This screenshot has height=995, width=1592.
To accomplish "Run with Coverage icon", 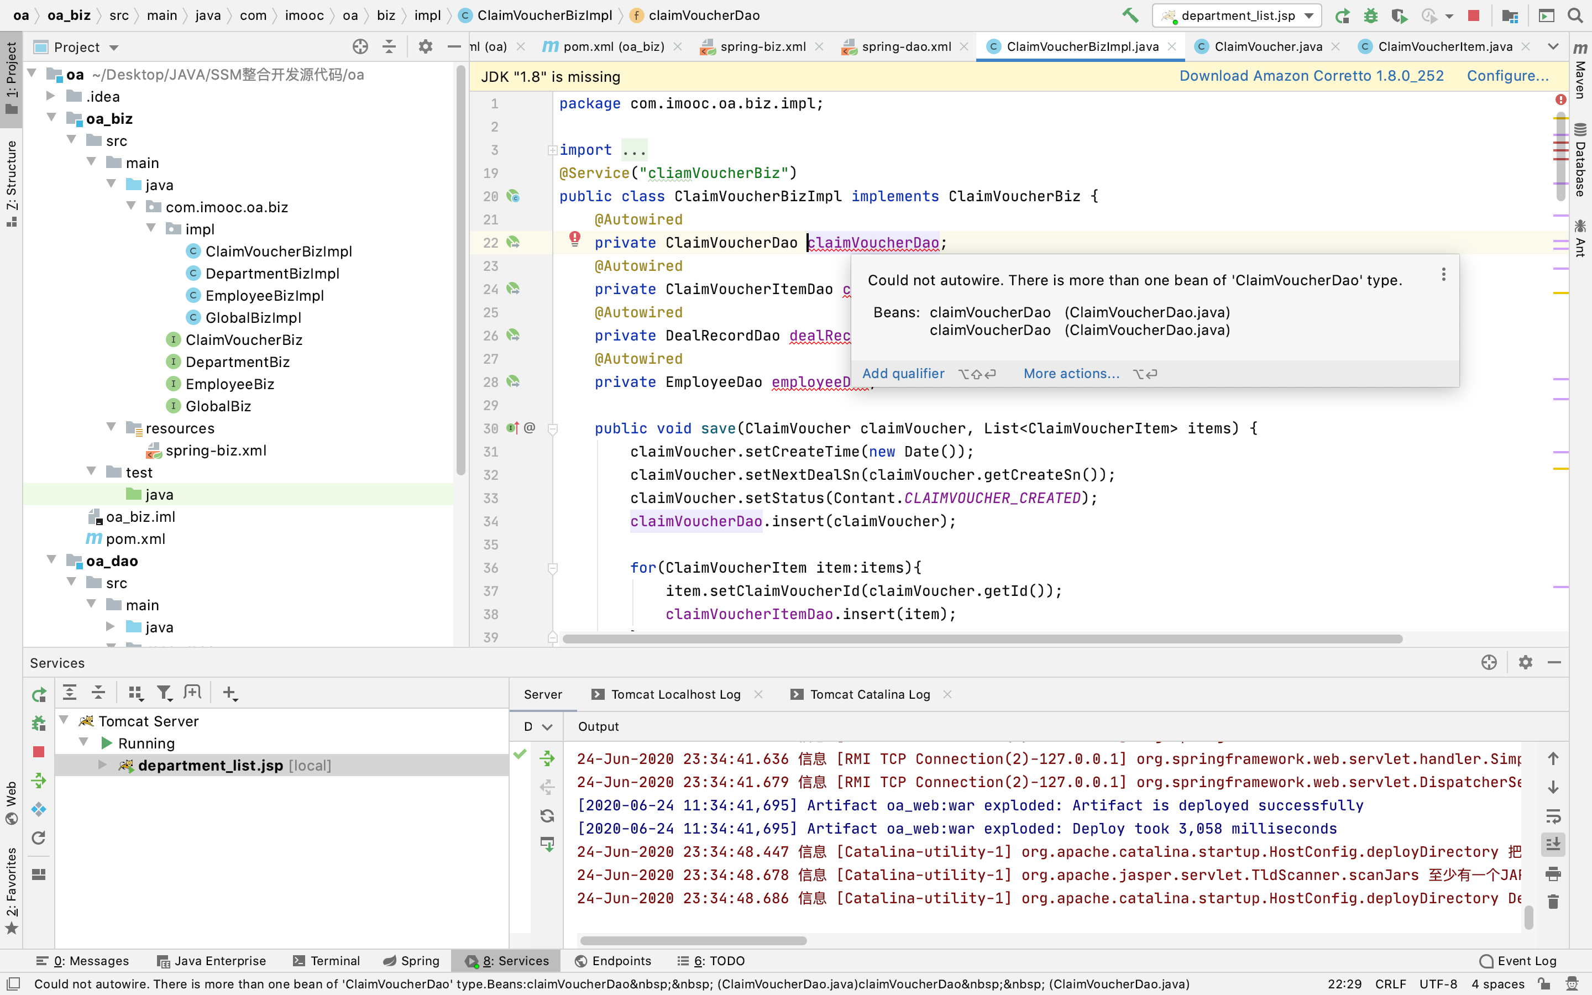I will click(1399, 15).
